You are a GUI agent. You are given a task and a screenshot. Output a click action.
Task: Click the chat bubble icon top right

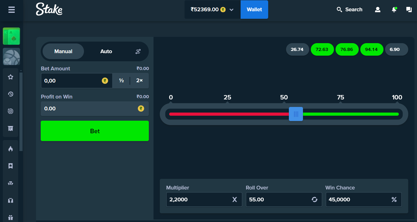pyautogui.click(x=409, y=9)
